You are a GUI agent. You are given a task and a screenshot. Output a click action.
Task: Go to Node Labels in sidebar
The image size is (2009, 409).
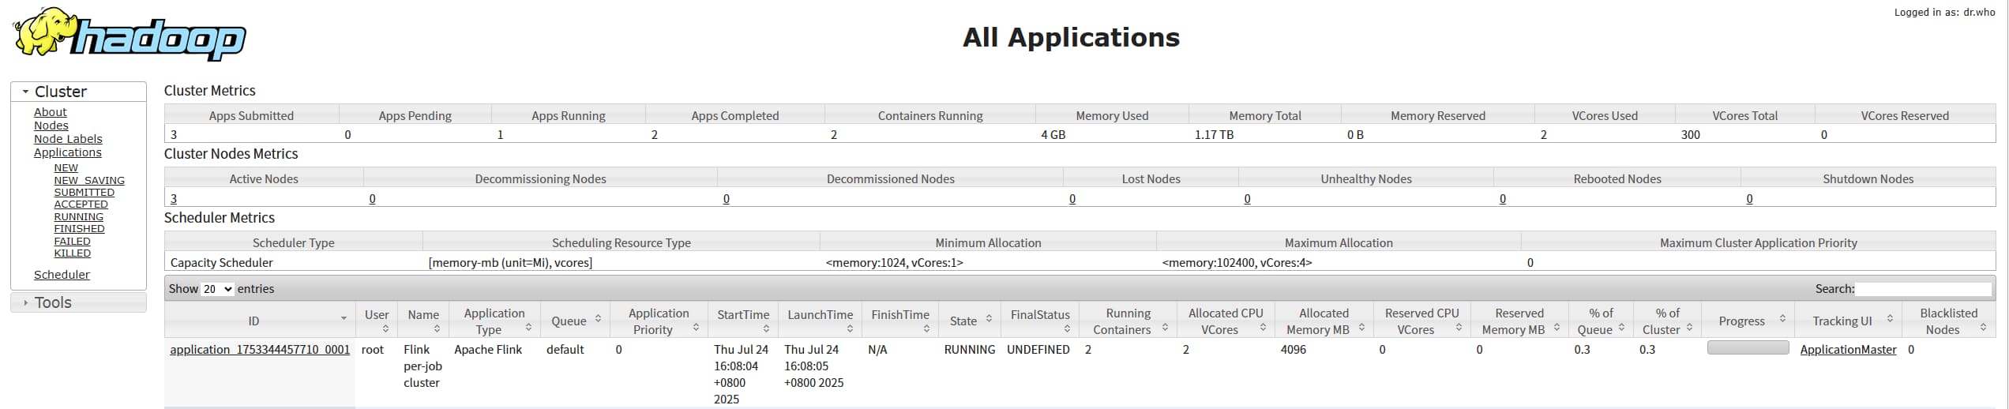(x=68, y=139)
